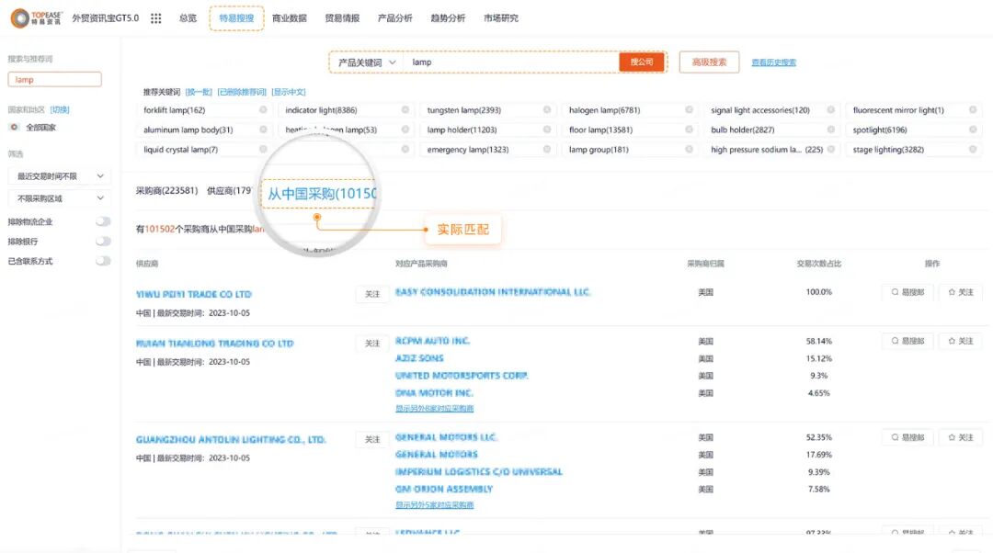Remove the high pressure sodium lamp(225) keyword
The height and width of the screenshot is (553, 993).
[830, 150]
